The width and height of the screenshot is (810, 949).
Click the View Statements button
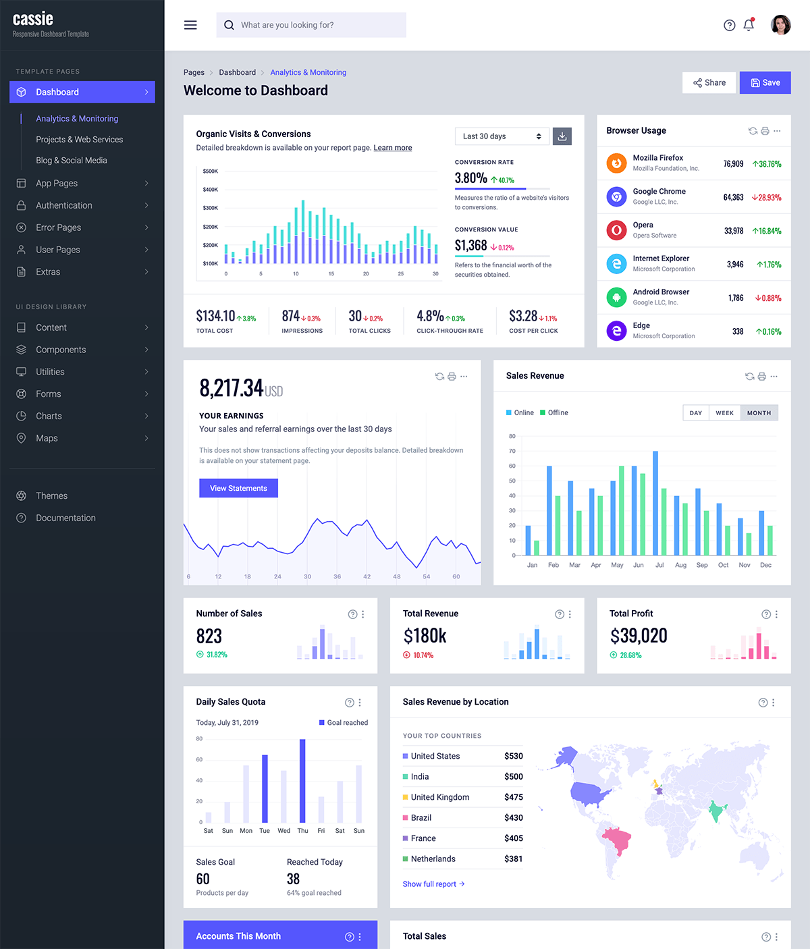click(x=238, y=488)
